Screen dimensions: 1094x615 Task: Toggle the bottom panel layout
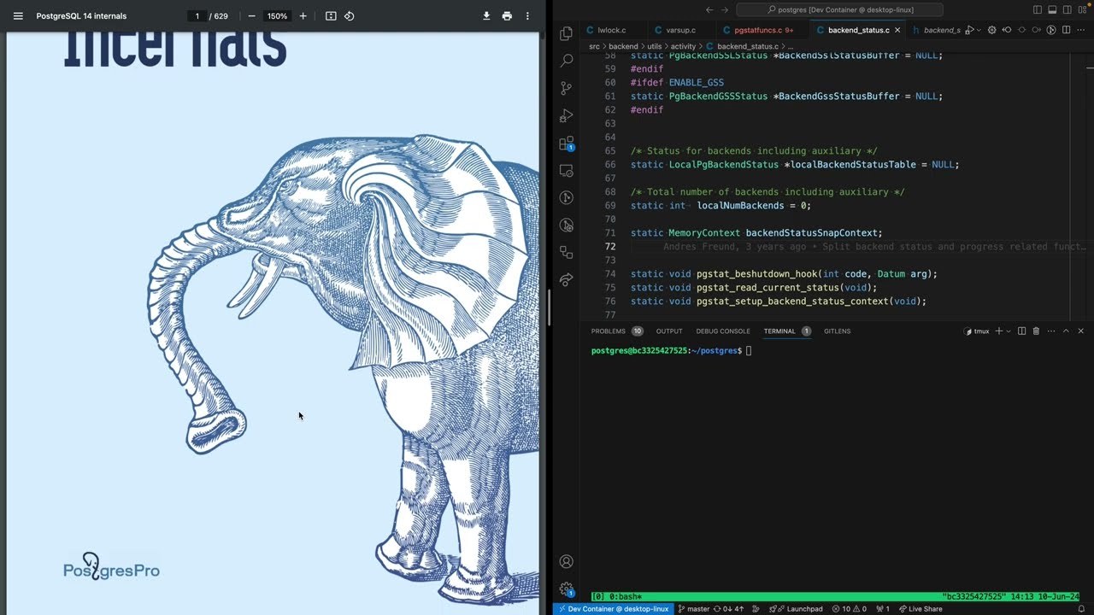click(x=1052, y=9)
